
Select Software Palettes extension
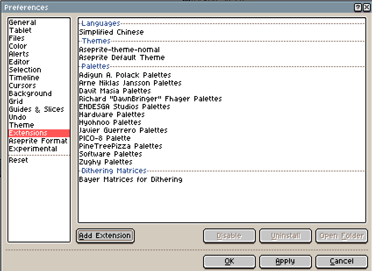pos(222,154)
